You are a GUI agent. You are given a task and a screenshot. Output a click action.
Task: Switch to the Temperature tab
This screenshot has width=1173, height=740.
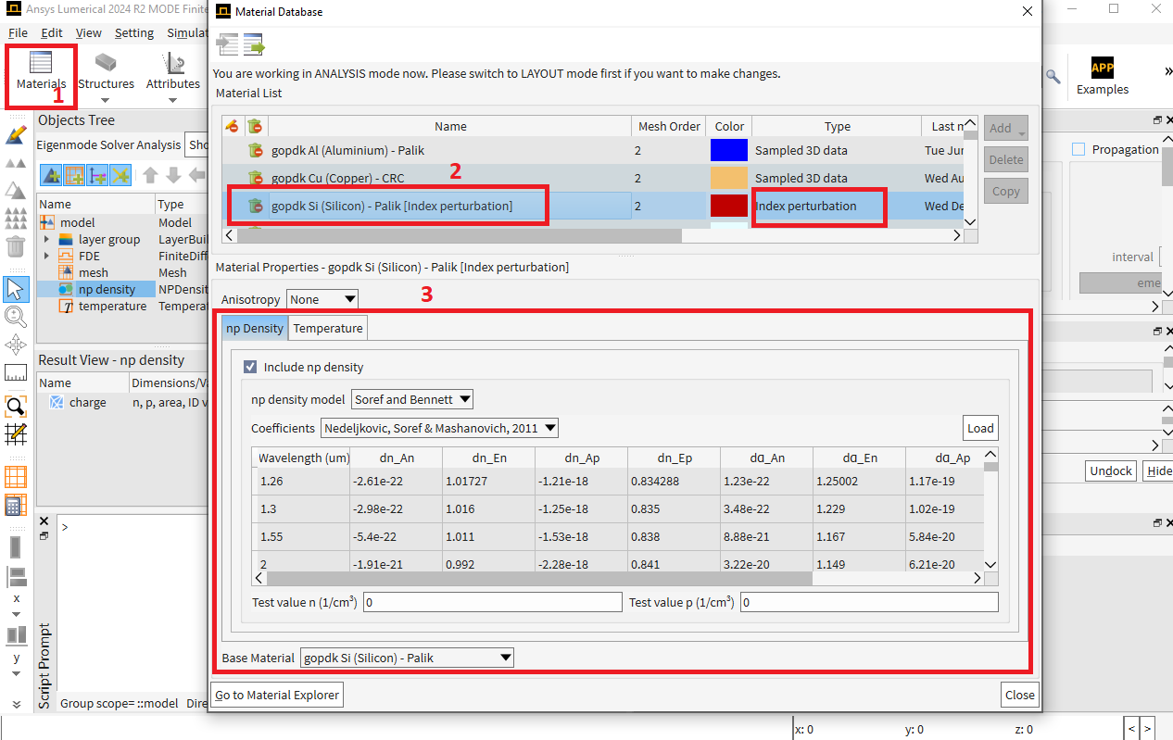[328, 328]
